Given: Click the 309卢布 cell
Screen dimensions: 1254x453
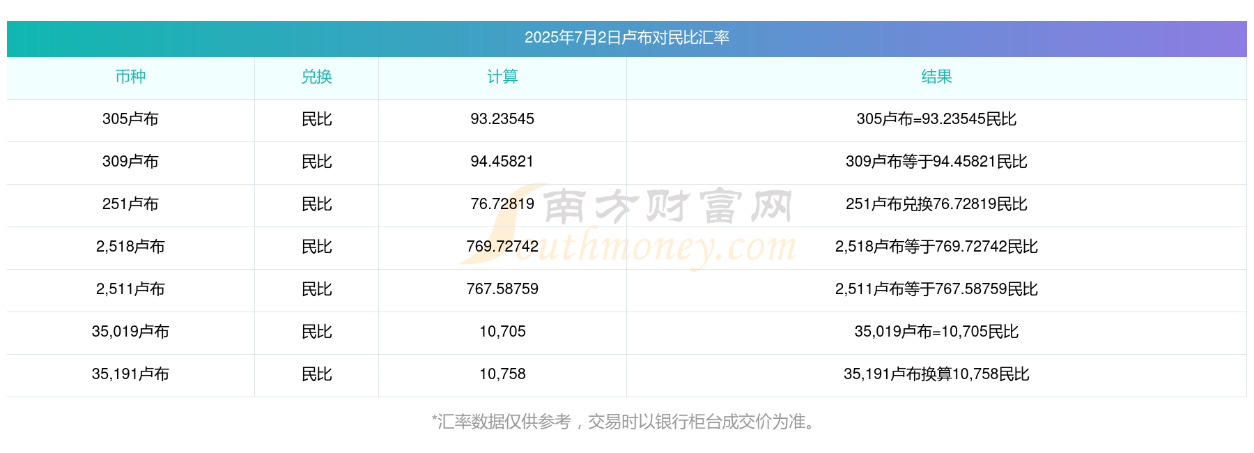Looking at the screenshot, I should click(x=130, y=162).
